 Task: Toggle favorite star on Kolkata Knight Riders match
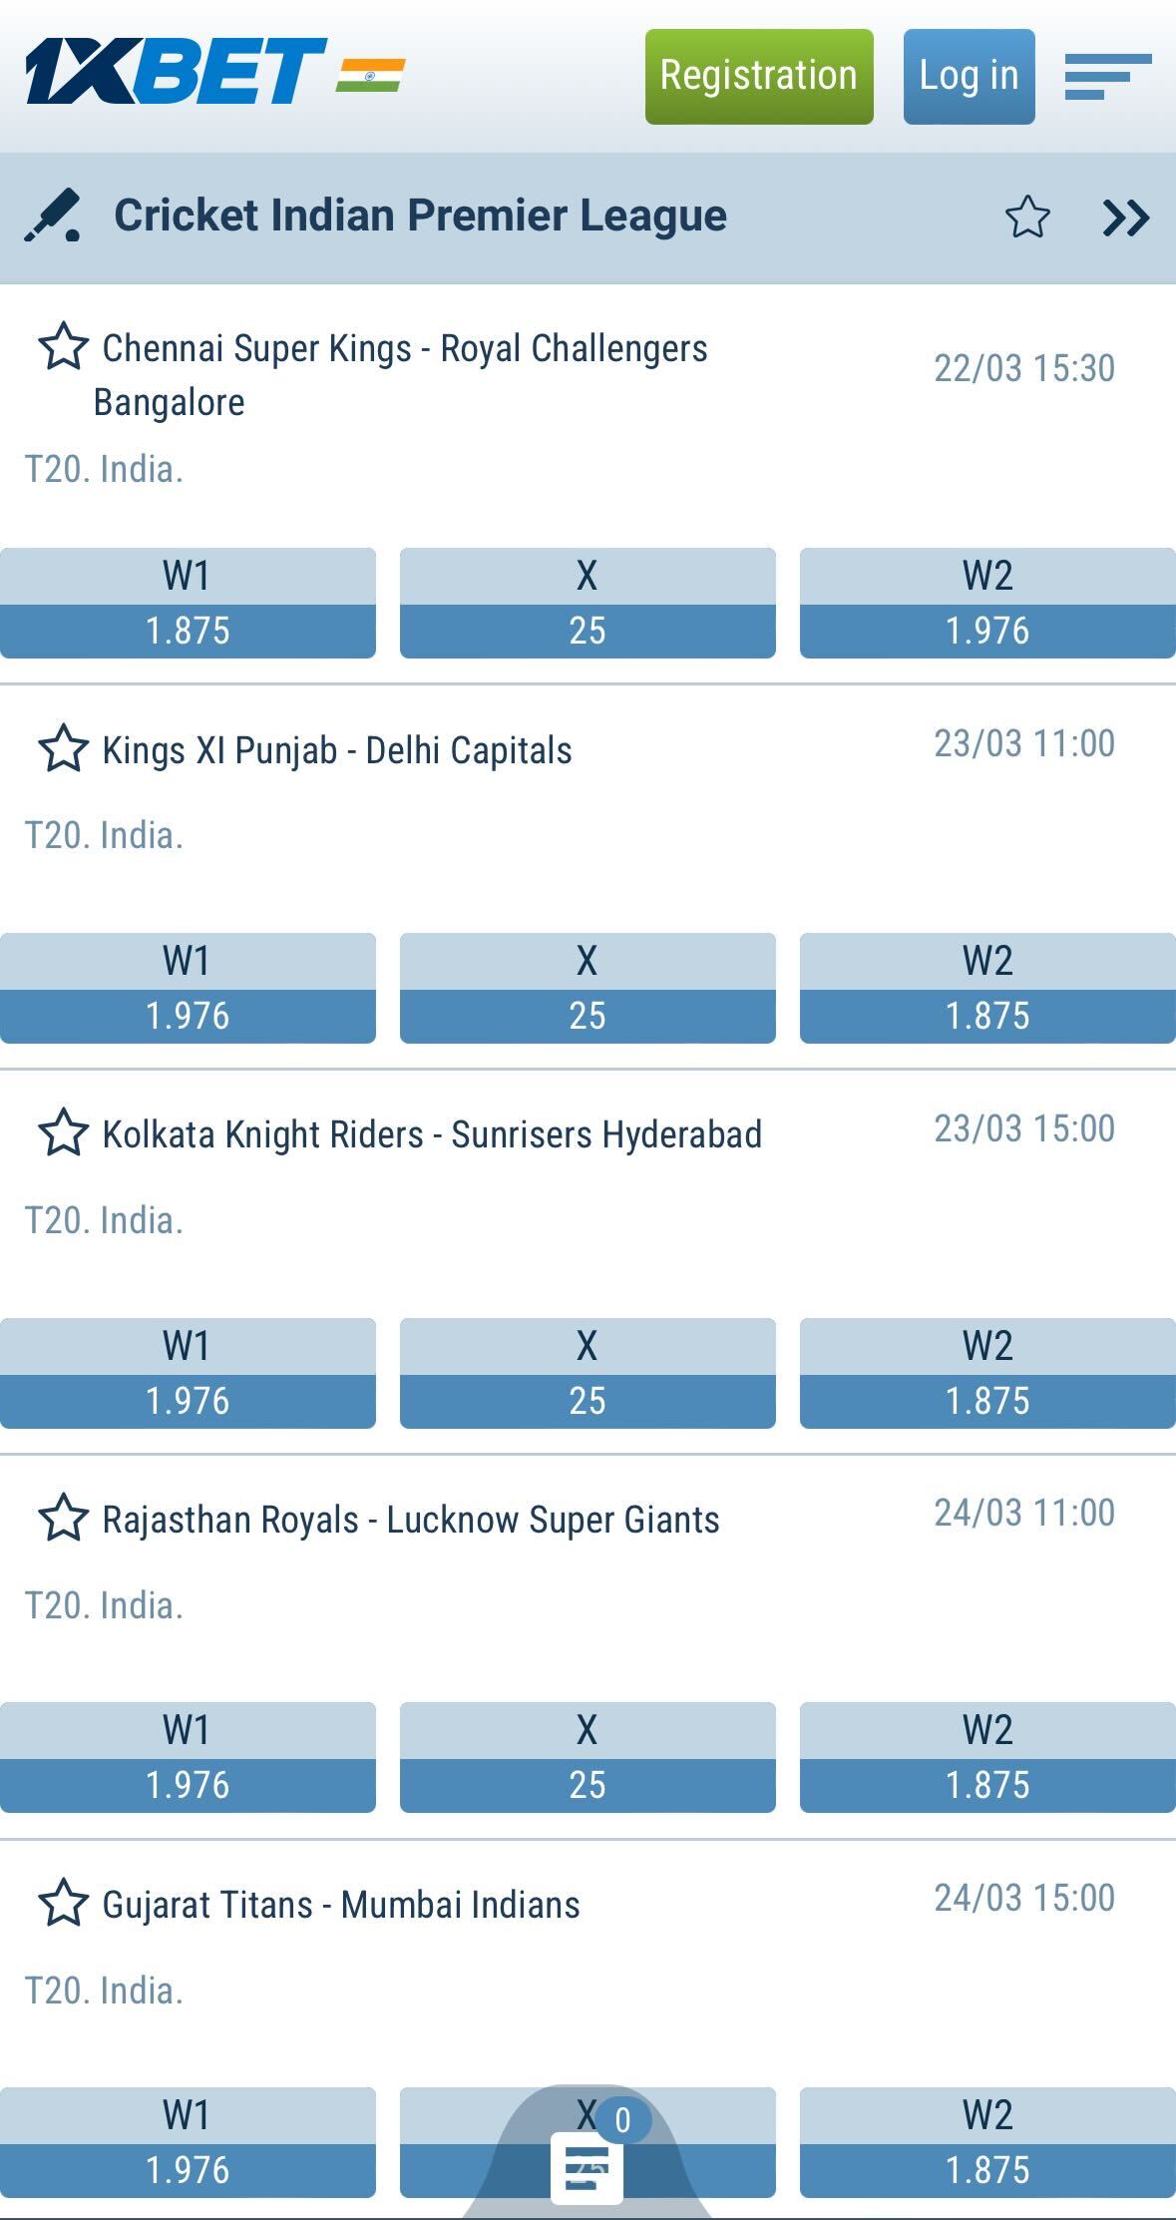click(63, 1133)
